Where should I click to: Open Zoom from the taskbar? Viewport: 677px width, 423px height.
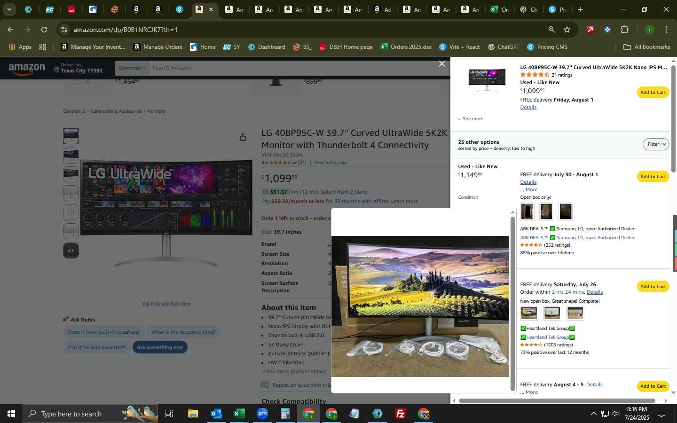[x=262, y=414]
